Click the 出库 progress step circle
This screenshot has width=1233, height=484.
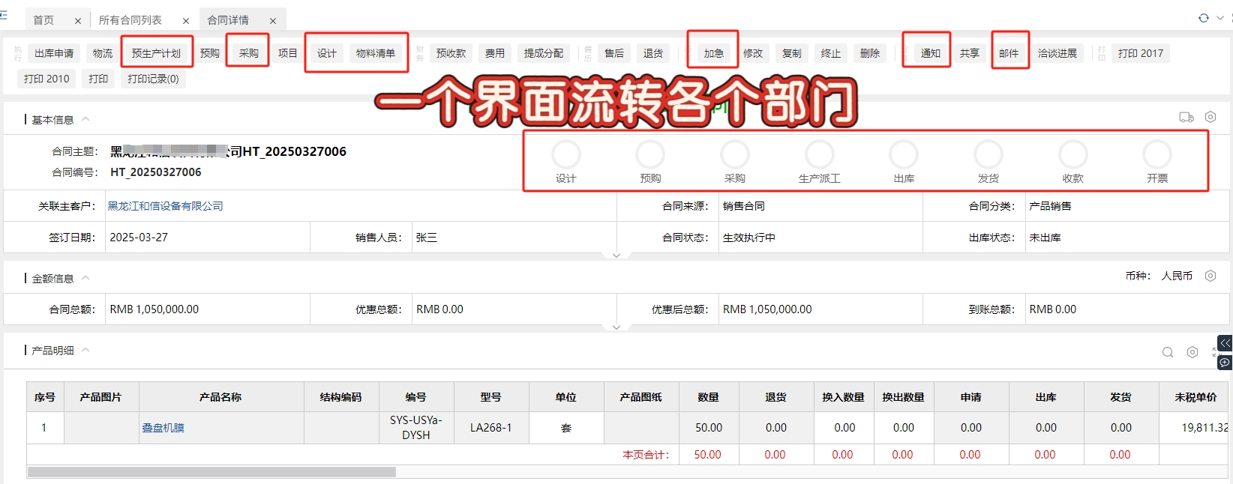tap(904, 154)
